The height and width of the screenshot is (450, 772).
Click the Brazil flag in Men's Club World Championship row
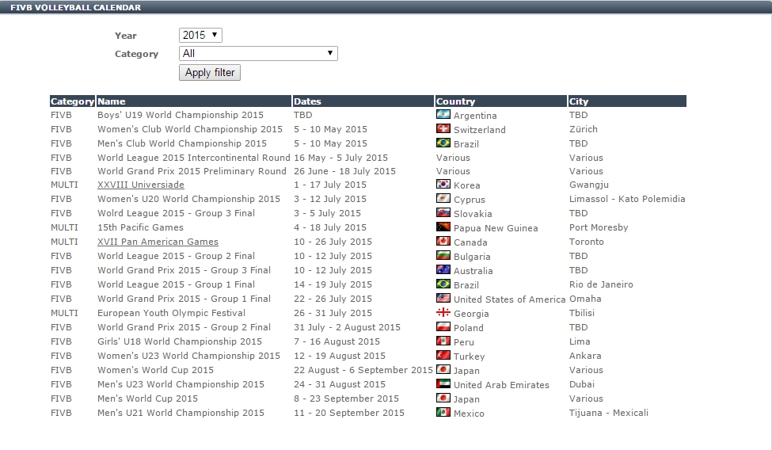pos(443,143)
